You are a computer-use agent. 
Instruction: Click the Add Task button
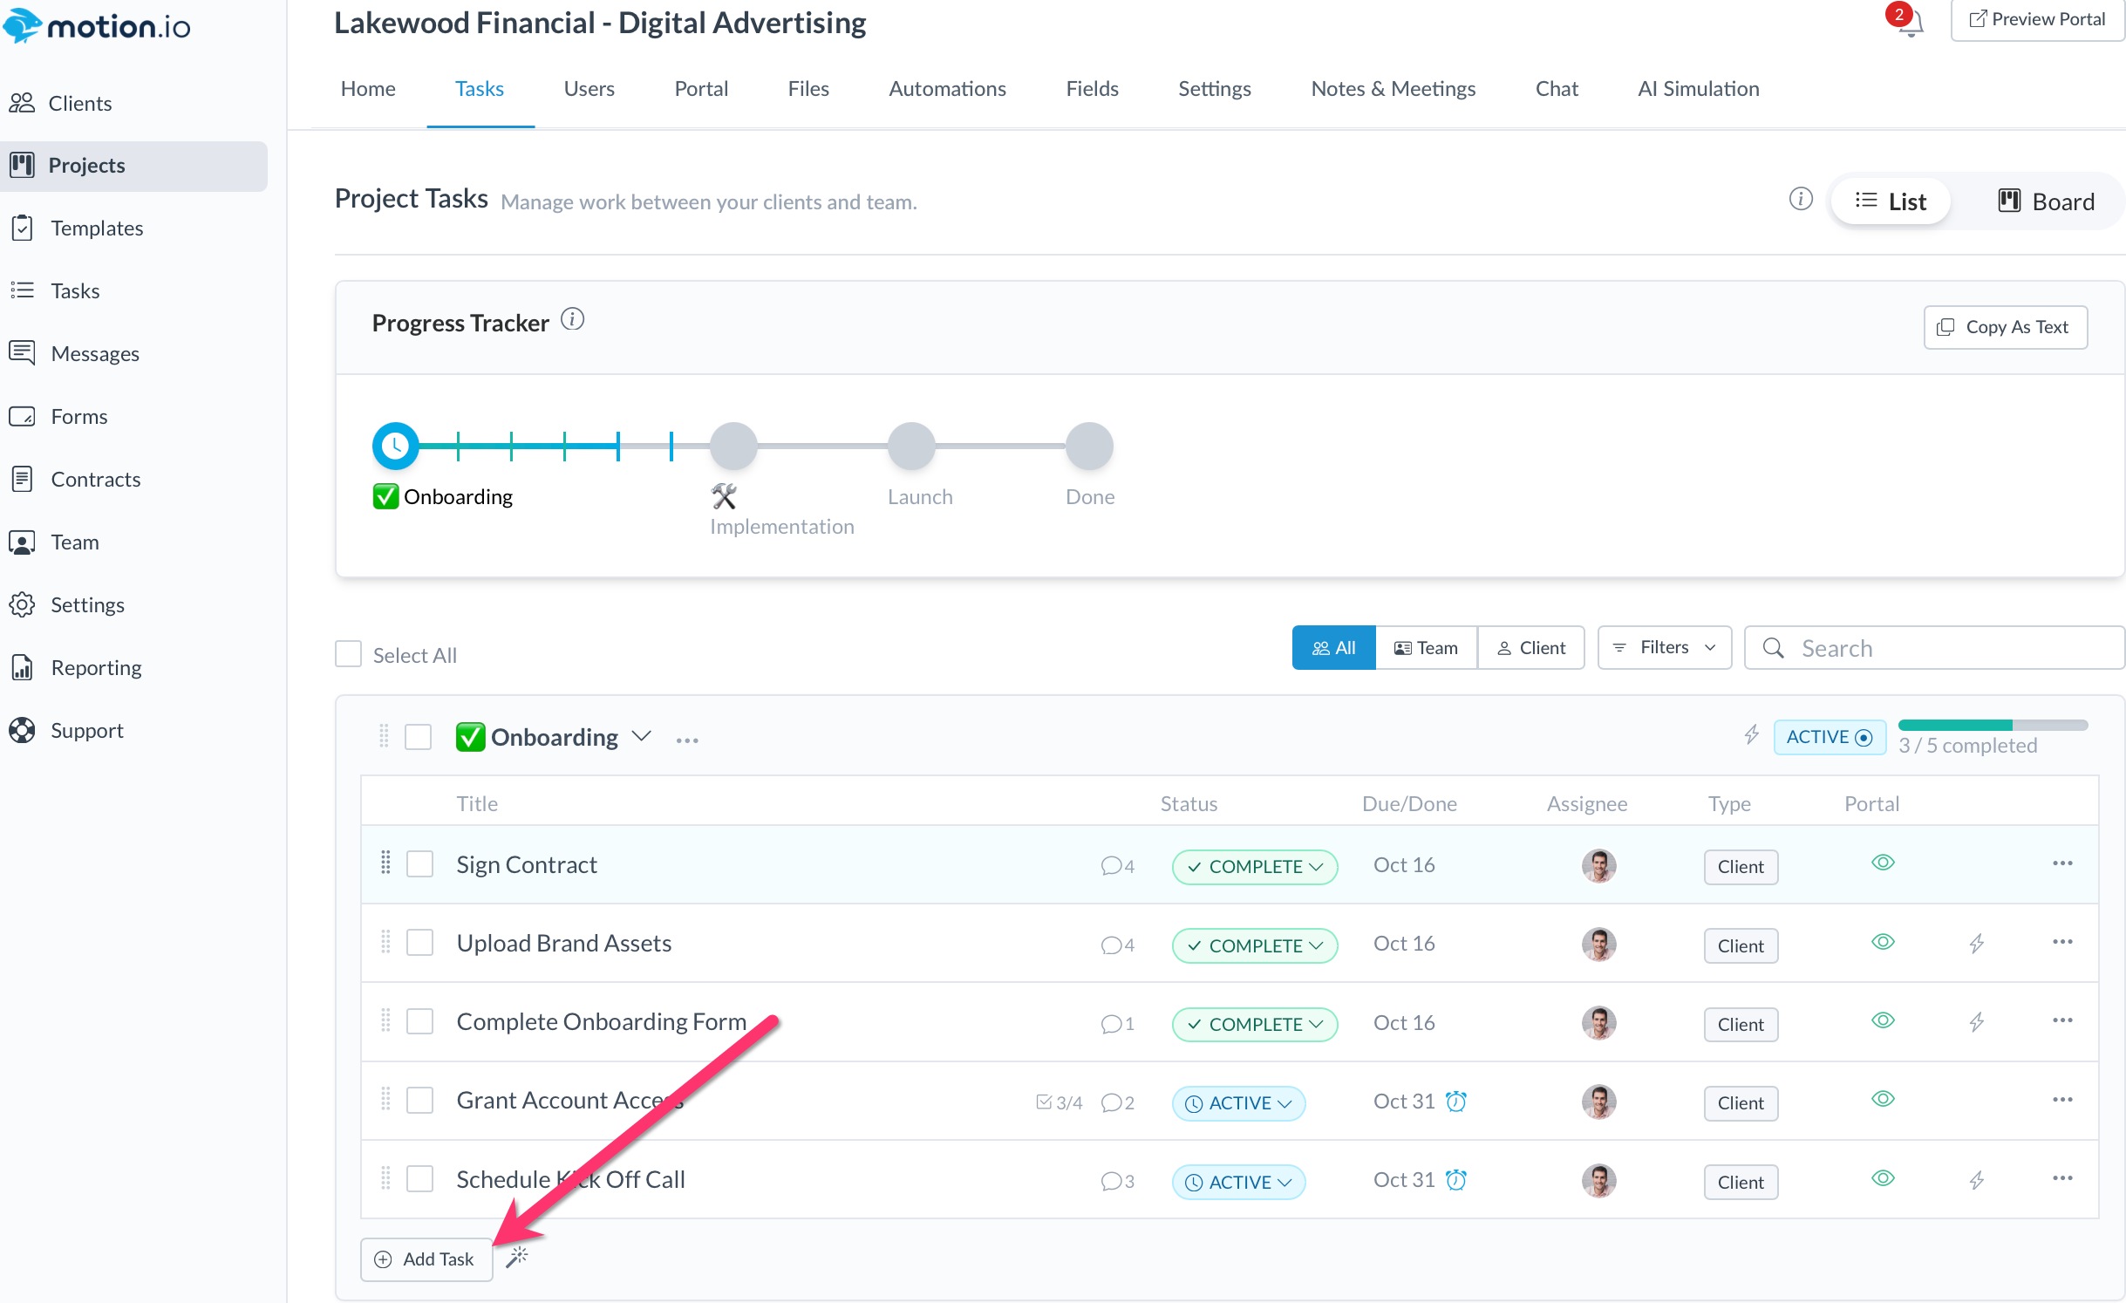click(426, 1259)
